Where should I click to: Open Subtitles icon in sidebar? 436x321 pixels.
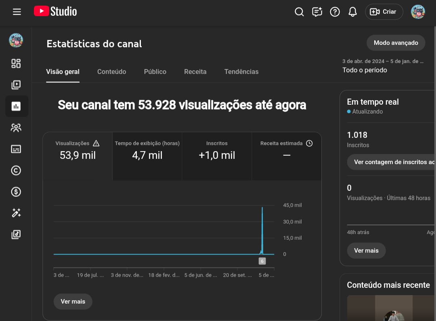(x=16, y=149)
